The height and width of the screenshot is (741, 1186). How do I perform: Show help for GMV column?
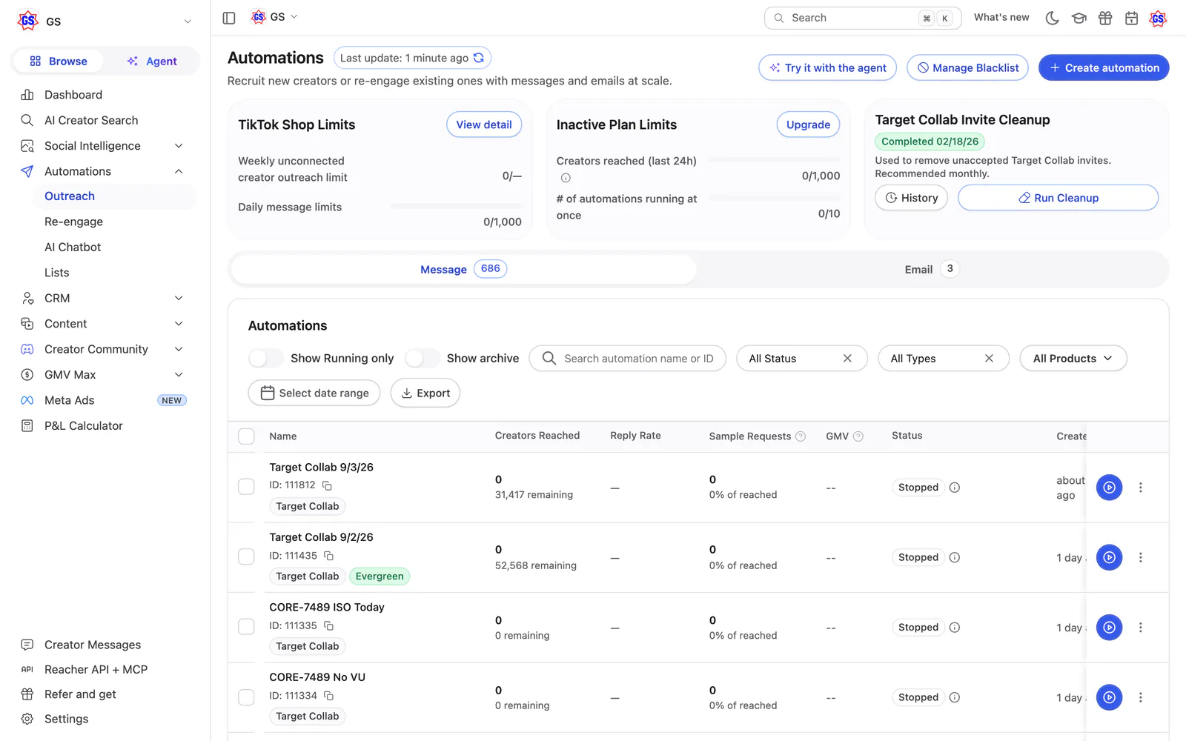(858, 436)
